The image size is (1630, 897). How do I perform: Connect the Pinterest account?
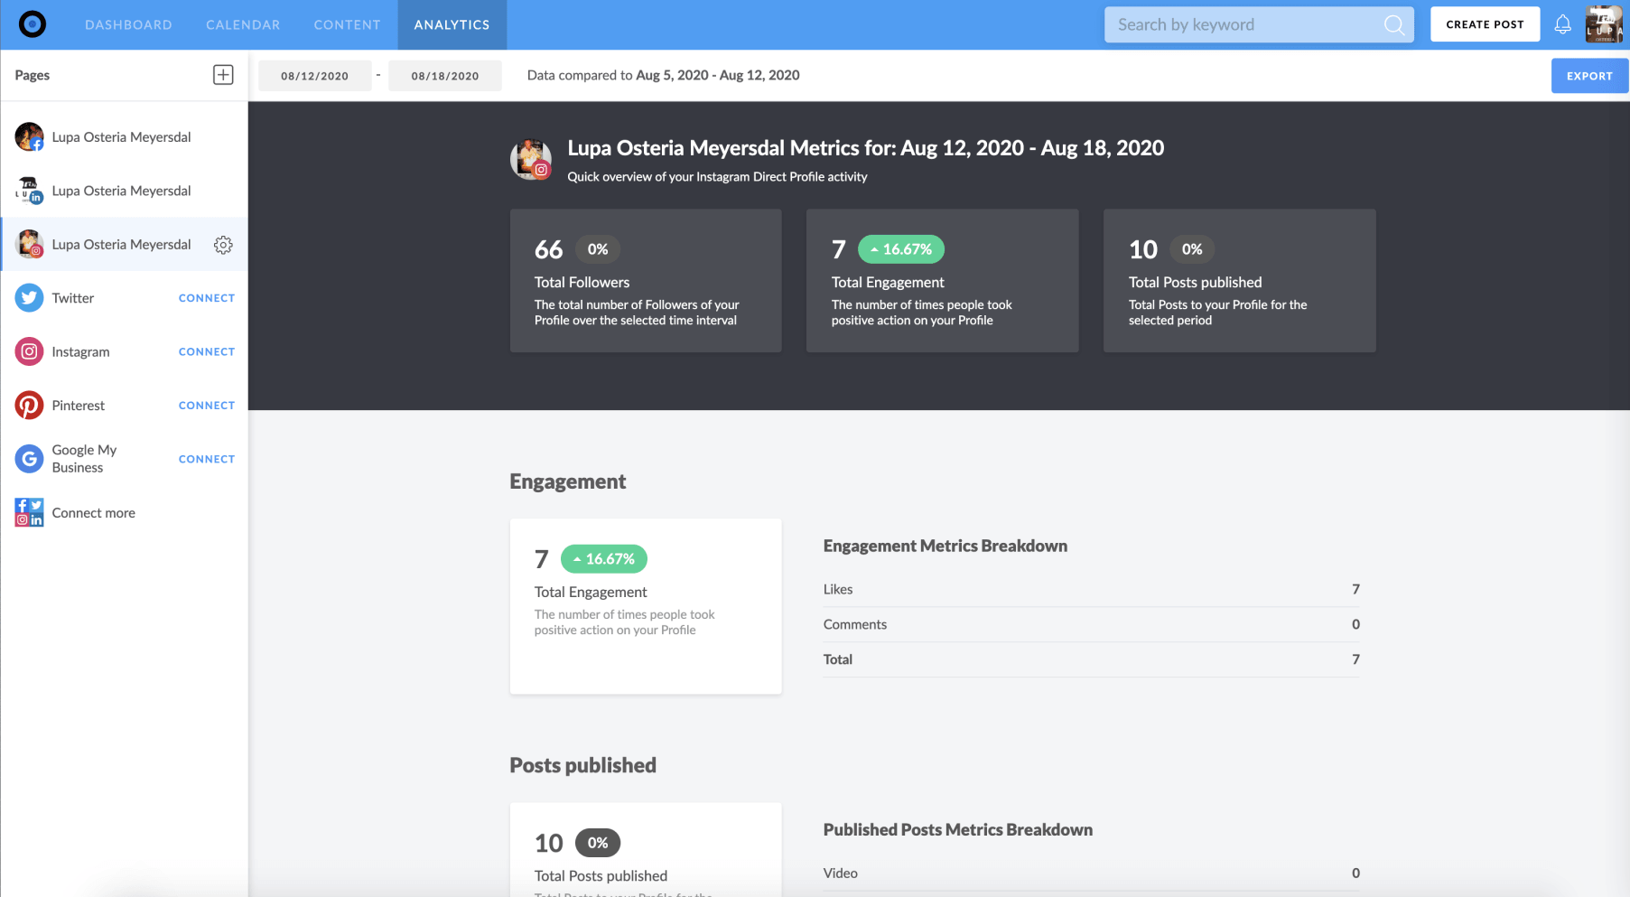206,406
